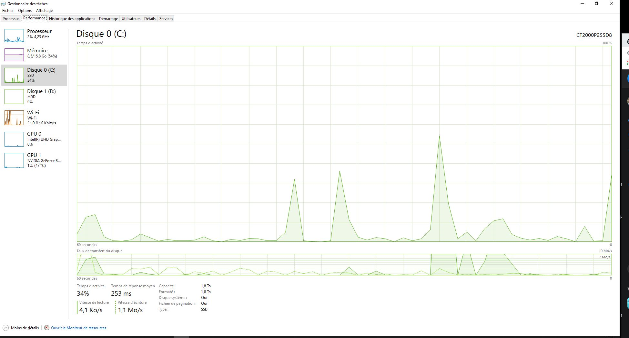This screenshot has height=338, width=629.
Task: Switch to the Processus tab
Action: [11, 19]
